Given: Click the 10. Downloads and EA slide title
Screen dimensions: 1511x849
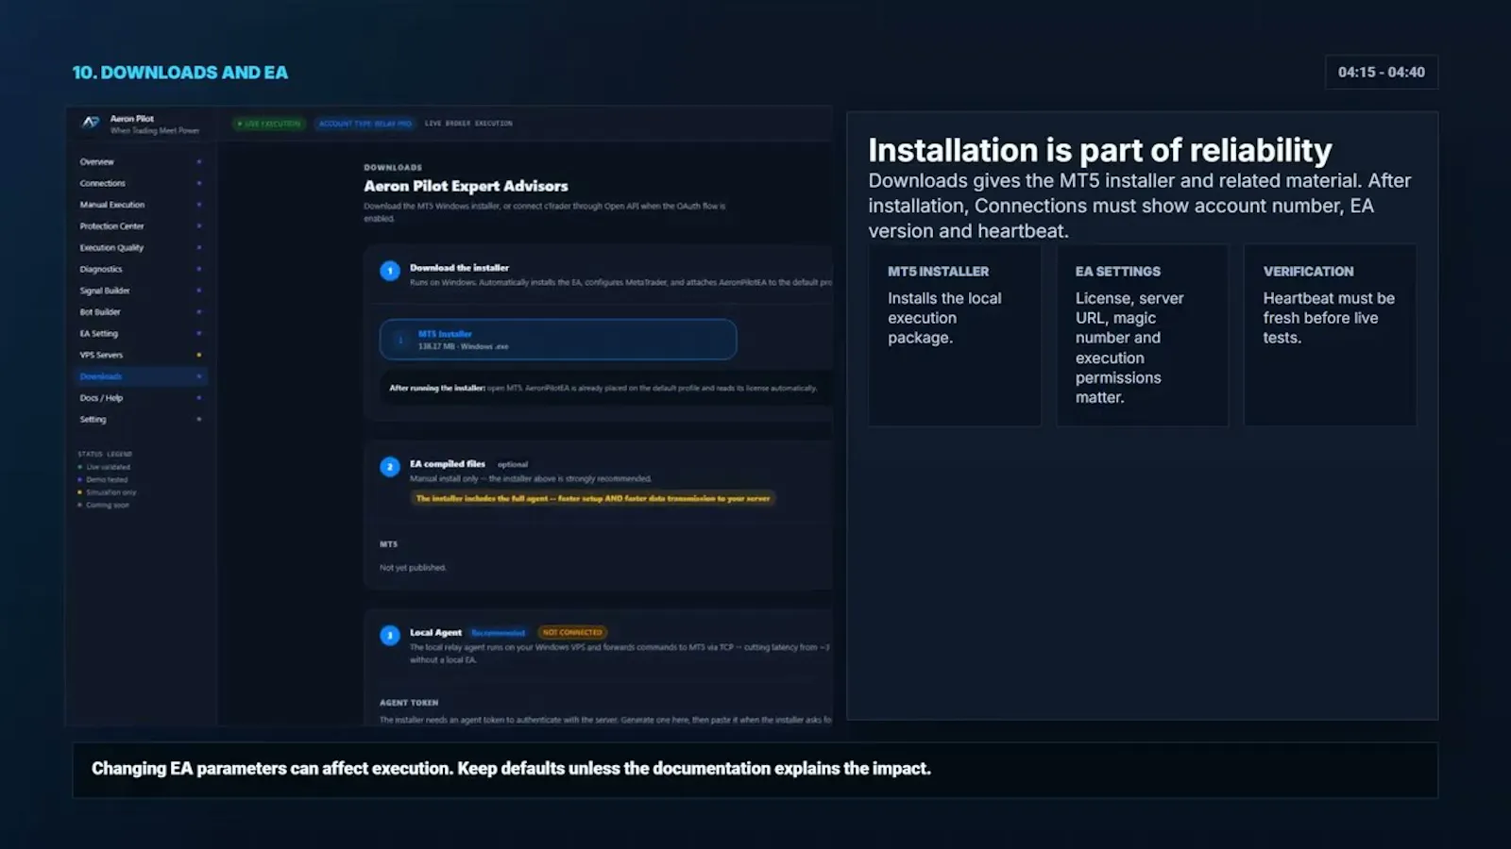Looking at the screenshot, I should point(180,73).
